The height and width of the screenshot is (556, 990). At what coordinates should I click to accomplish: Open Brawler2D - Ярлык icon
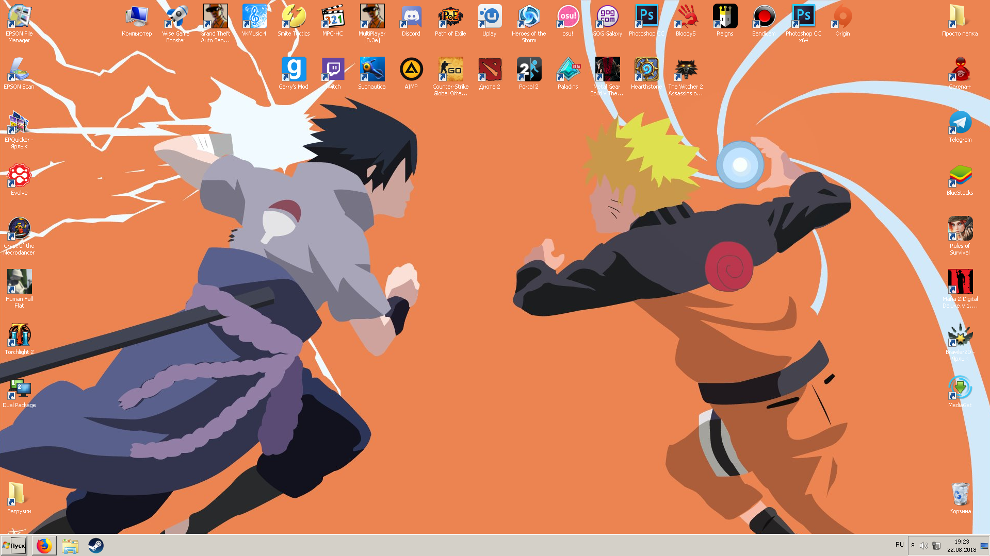pyautogui.click(x=960, y=342)
